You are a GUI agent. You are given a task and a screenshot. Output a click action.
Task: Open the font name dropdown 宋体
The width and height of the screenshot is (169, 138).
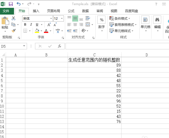[x=51, y=18]
